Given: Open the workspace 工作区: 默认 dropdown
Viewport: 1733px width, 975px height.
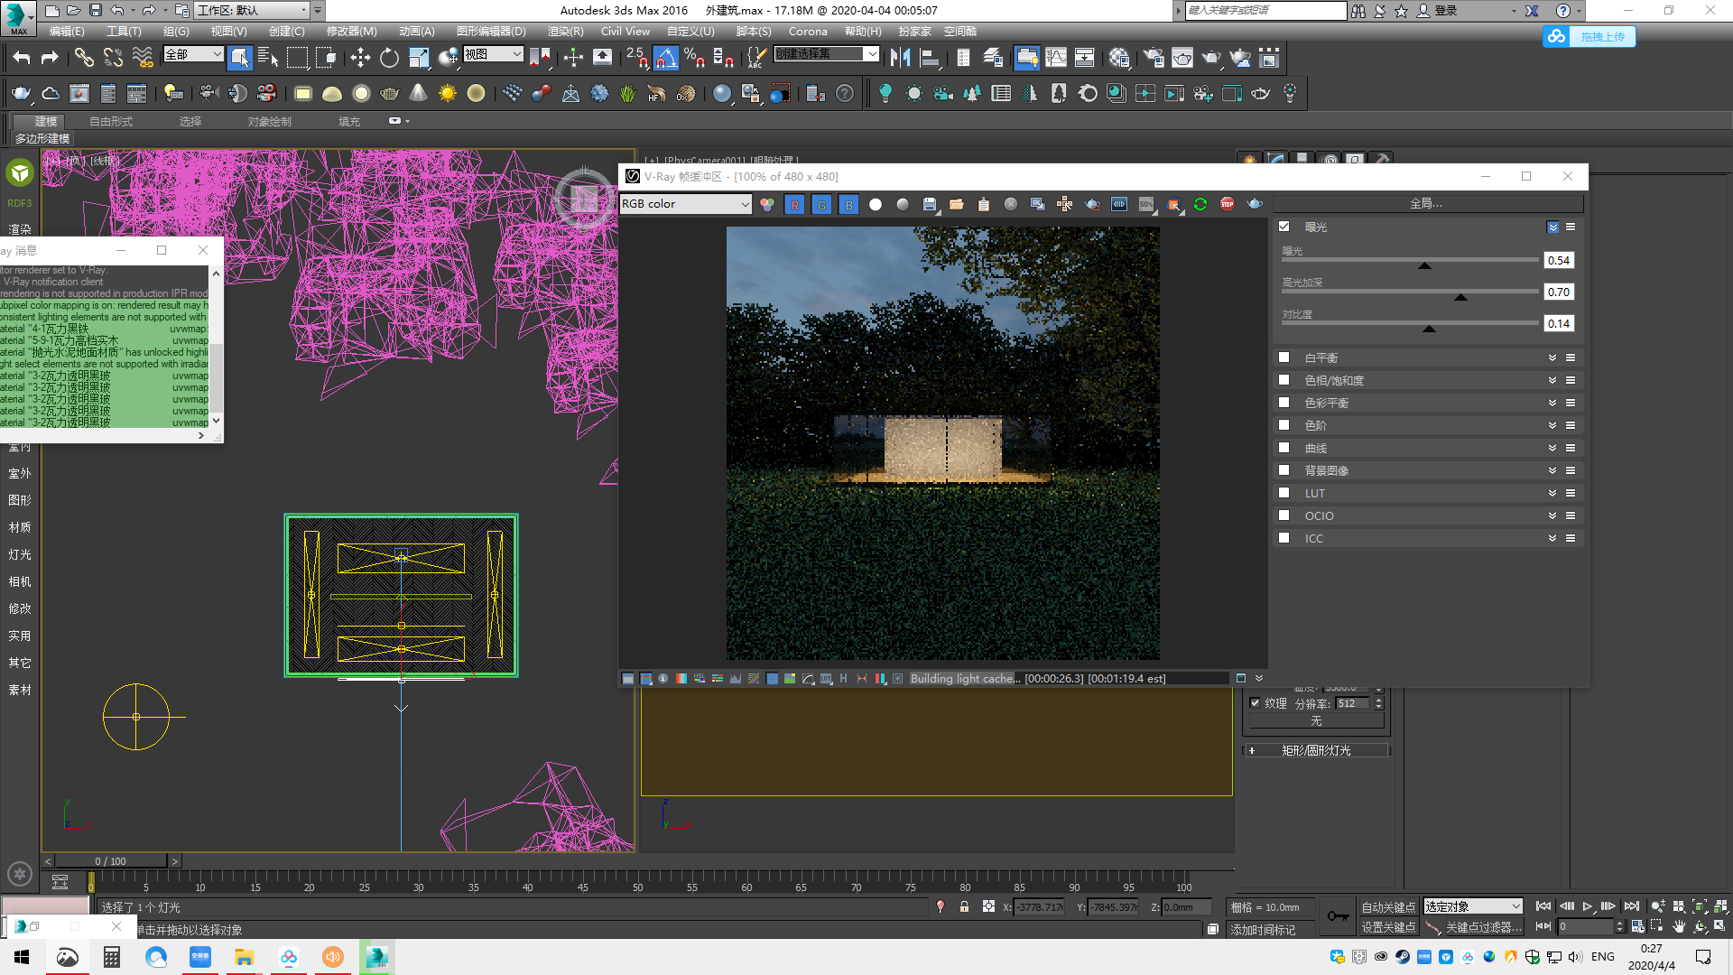Looking at the screenshot, I should click(253, 10).
